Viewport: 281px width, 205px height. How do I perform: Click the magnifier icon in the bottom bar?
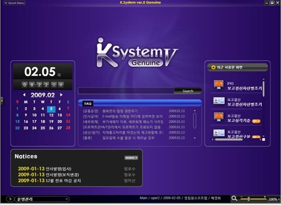pyautogui.click(x=234, y=198)
